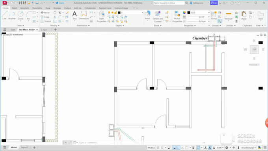Toggle lineweight display in status bar

coord(194,147)
